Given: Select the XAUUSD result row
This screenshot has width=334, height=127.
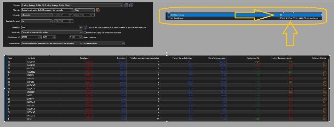Looking at the screenshot, I should click(167, 62).
